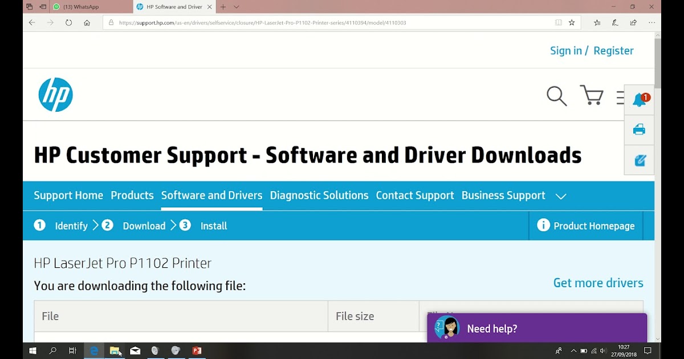Screen dimensions: 684x359
Task: Toggle Reading view icon in address bar
Action: [559, 23]
